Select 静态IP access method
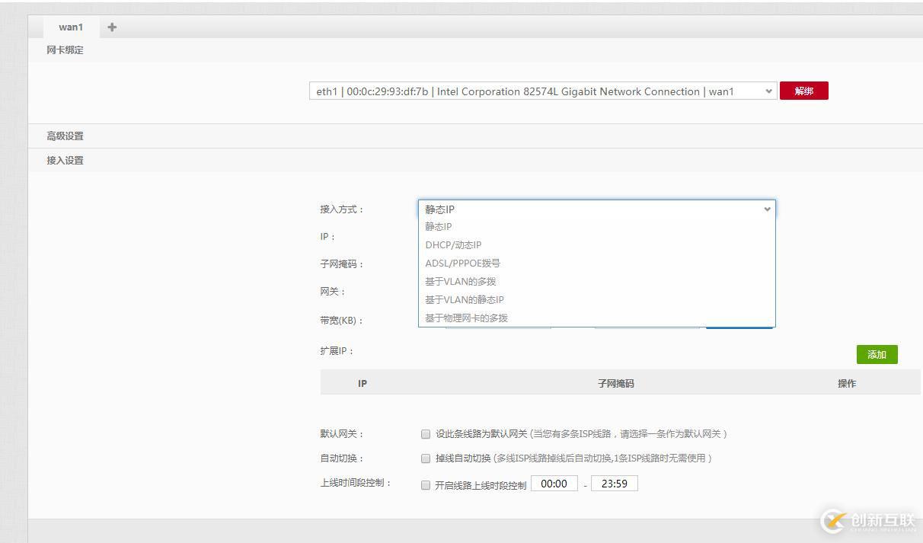 pos(438,226)
